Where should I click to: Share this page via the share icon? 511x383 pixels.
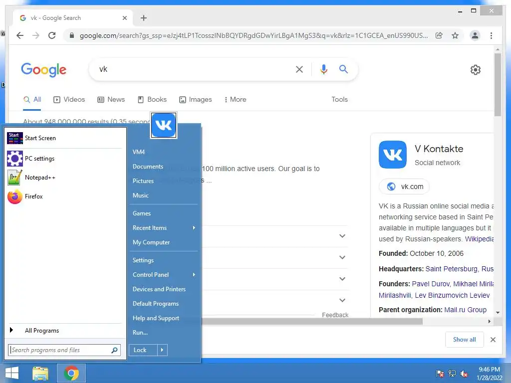[439, 35]
